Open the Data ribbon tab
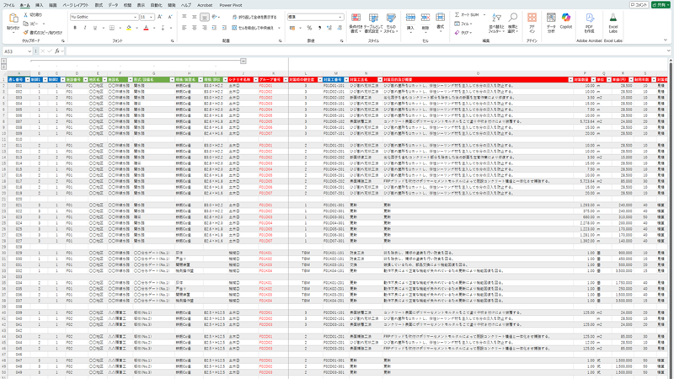Screen dimensions: 674x379 (x=113, y=5)
